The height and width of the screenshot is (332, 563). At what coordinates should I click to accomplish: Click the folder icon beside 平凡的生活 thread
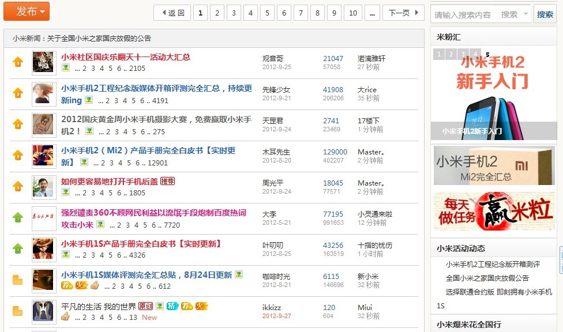17,311
